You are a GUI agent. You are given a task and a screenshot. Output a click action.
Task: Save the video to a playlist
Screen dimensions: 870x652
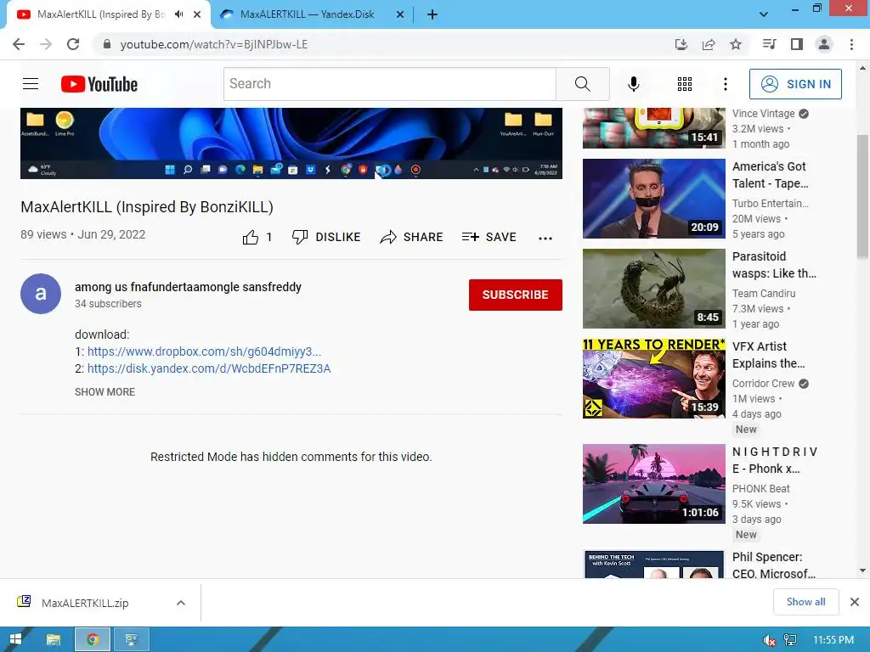click(x=489, y=238)
